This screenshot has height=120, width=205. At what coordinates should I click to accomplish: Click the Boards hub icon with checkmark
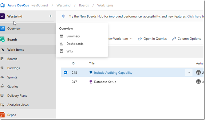click(x=2, y=39)
